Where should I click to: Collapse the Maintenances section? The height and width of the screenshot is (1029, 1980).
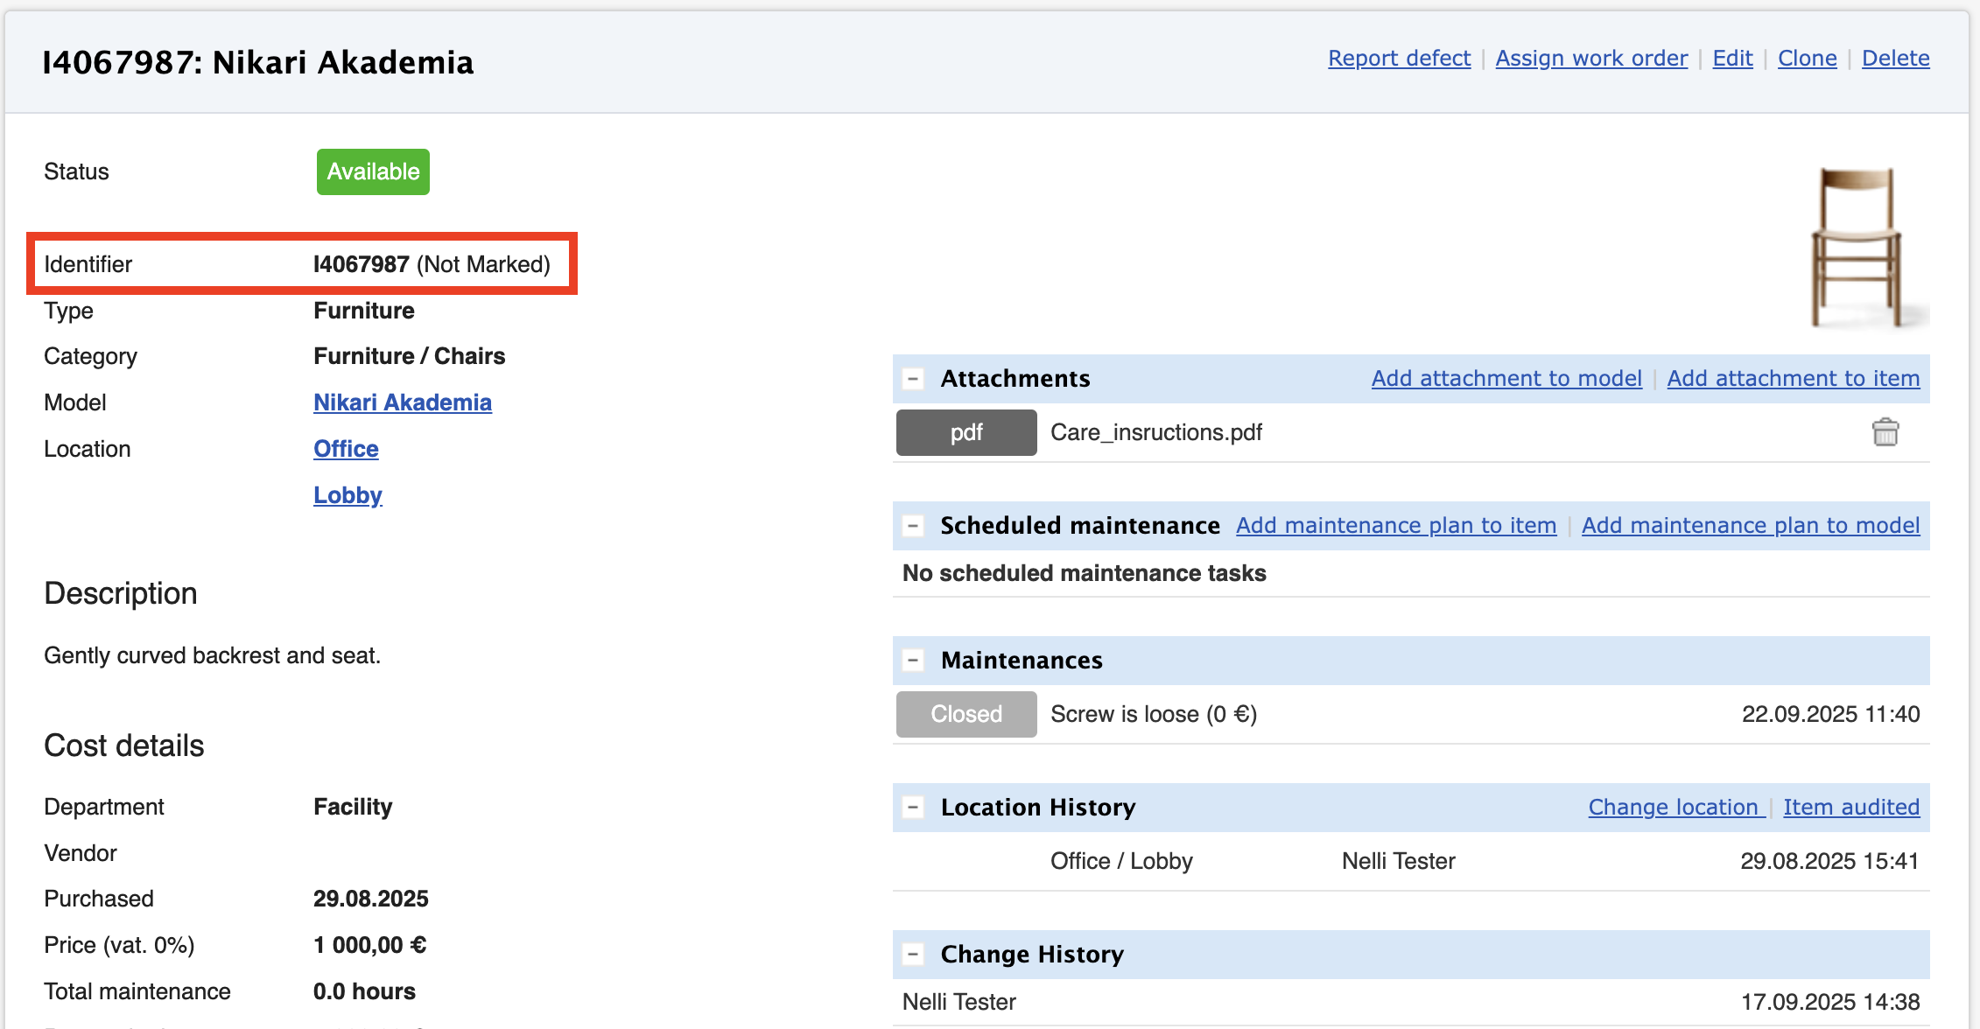click(x=913, y=661)
